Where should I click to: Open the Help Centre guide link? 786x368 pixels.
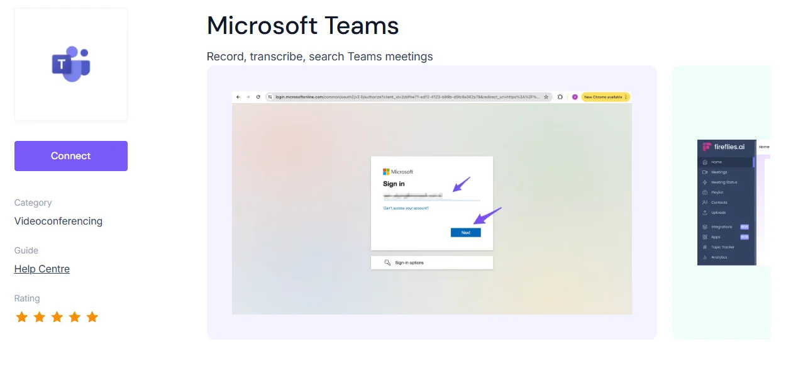pyautogui.click(x=42, y=269)
